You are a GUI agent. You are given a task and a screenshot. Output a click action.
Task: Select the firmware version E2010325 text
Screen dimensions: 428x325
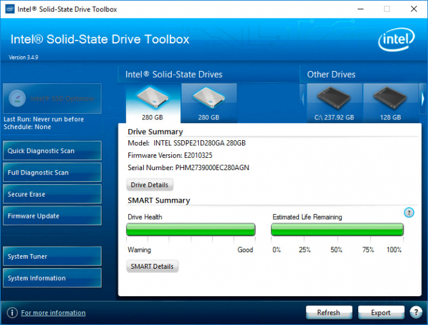[198, 155]
